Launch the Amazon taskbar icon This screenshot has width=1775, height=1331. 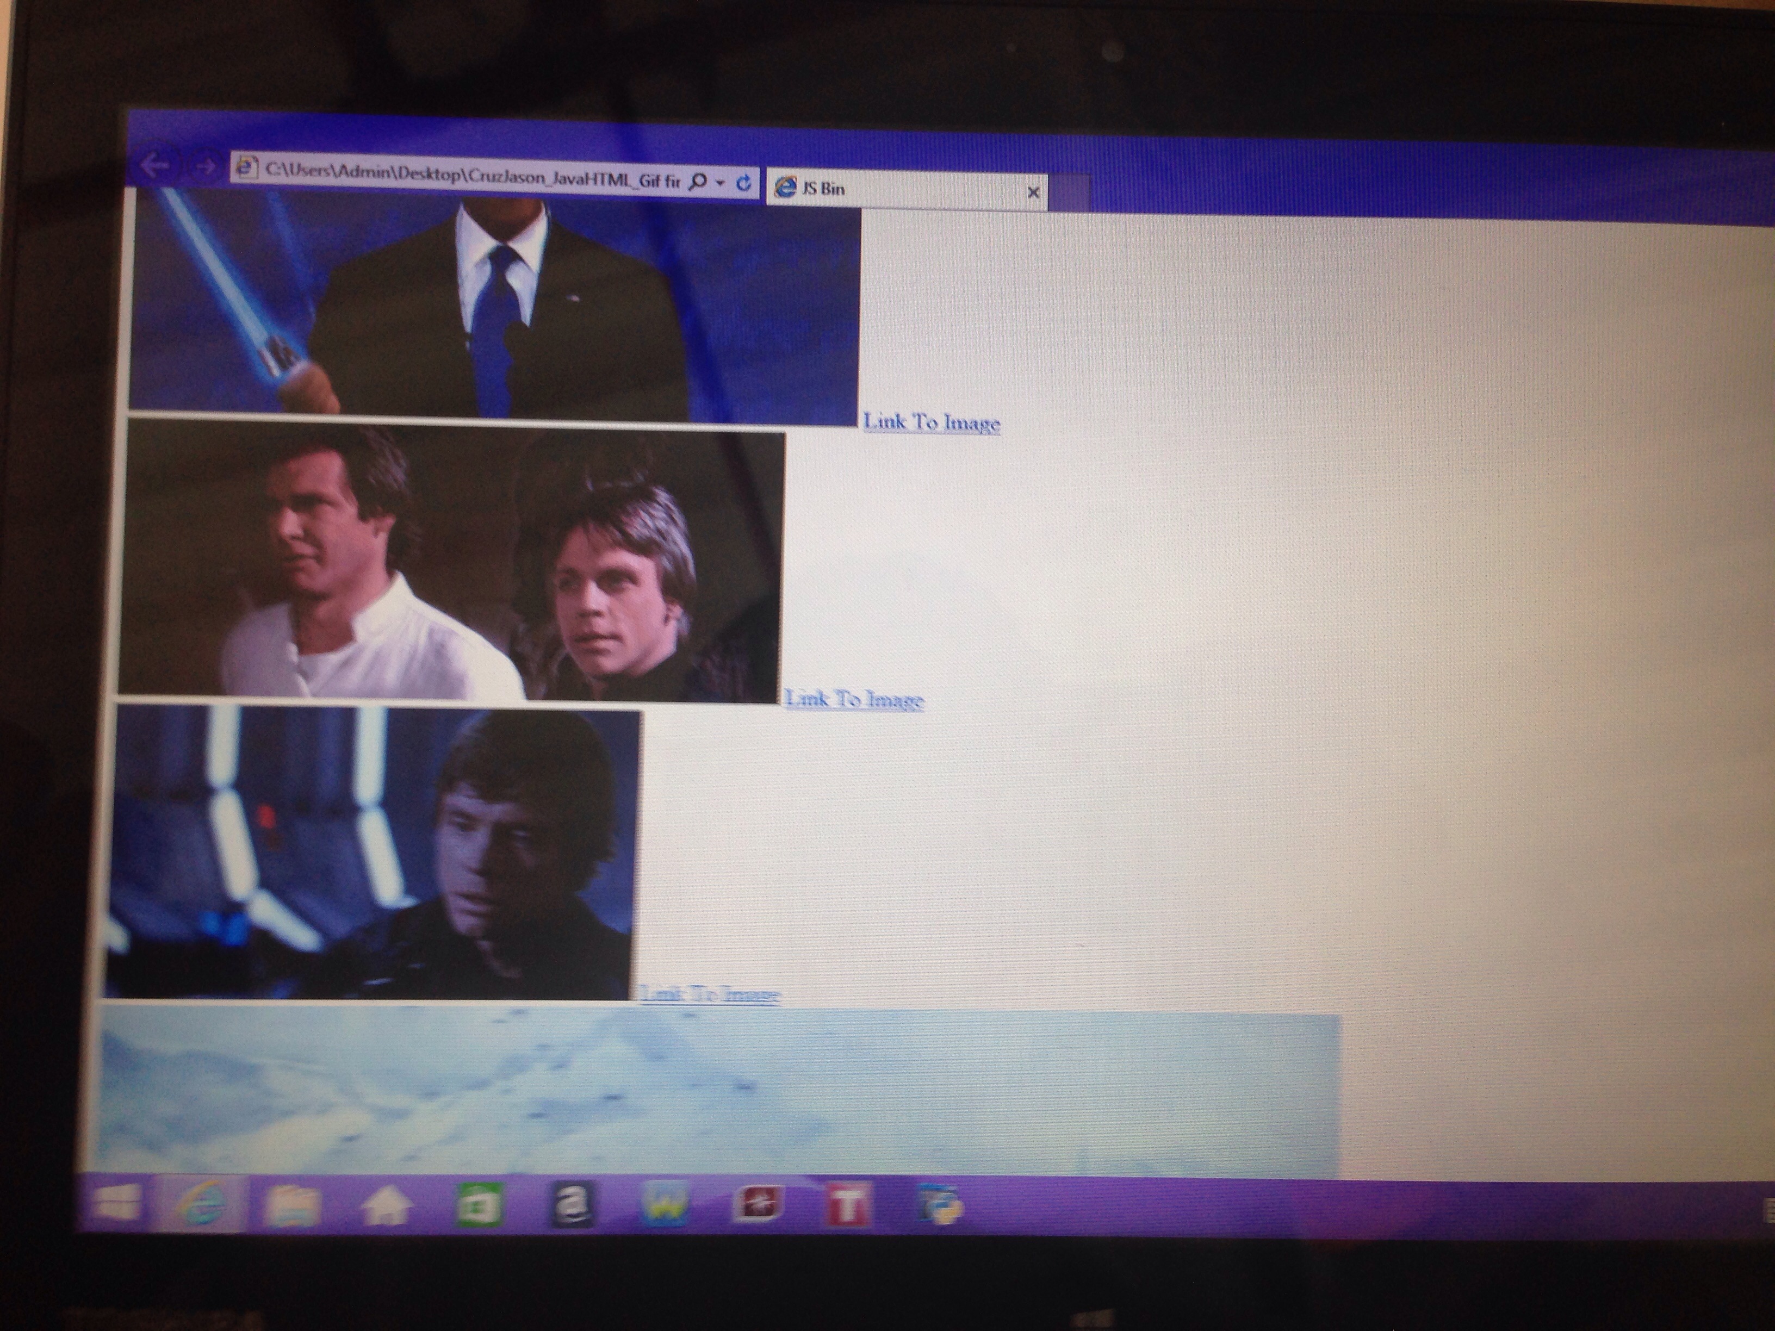572,1205
